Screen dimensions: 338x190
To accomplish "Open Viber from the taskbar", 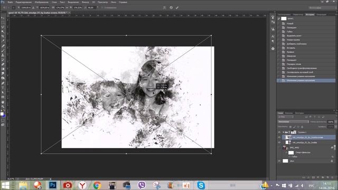I will click(x=142, y=185).
